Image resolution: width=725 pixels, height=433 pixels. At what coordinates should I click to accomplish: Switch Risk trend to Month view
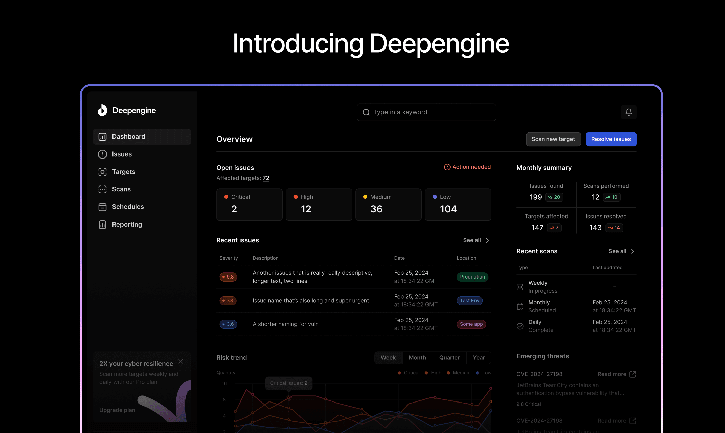point(417,357)
